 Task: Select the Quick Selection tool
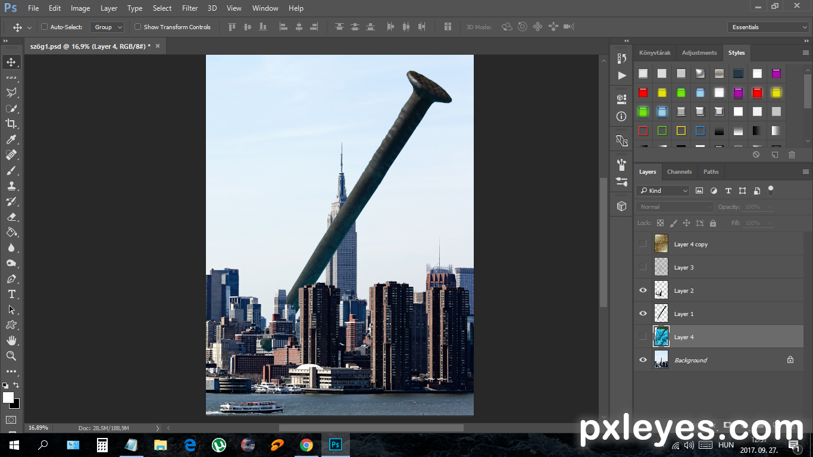click(11, 108)
